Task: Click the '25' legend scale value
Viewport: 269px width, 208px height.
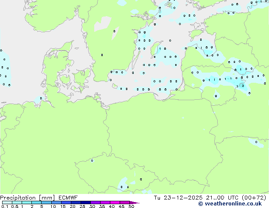Action: point(82,206)
